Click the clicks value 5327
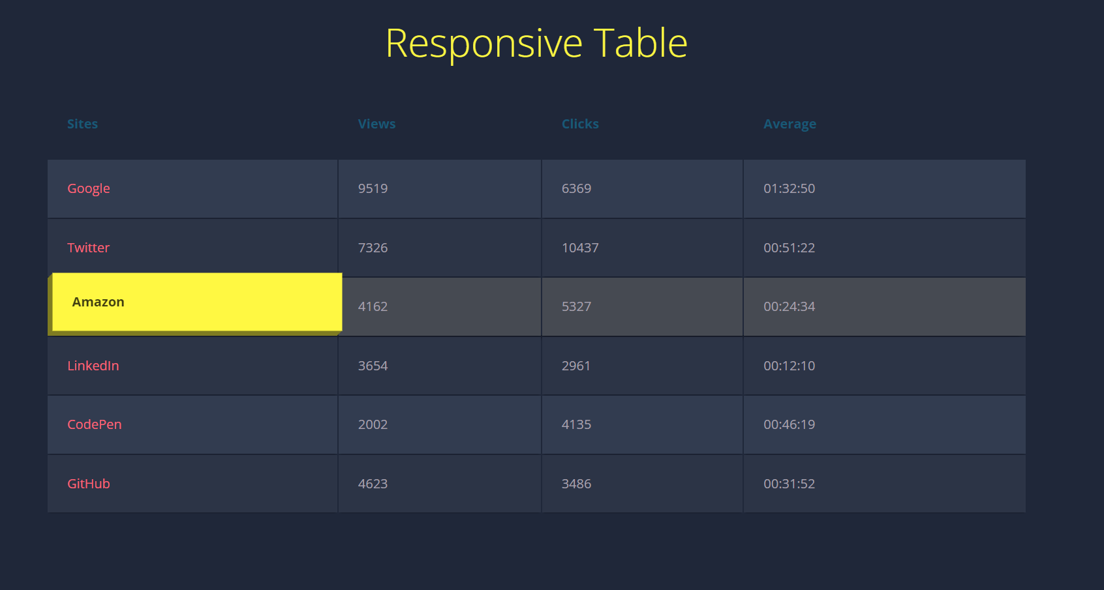The height and width of the screenshot is (590, 1104). pos(576,306)
